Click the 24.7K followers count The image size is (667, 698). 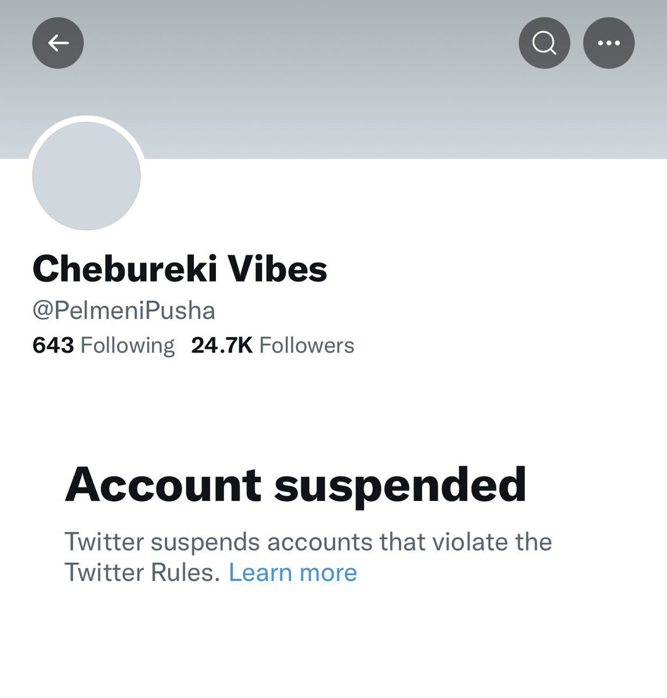coord(222,346)
